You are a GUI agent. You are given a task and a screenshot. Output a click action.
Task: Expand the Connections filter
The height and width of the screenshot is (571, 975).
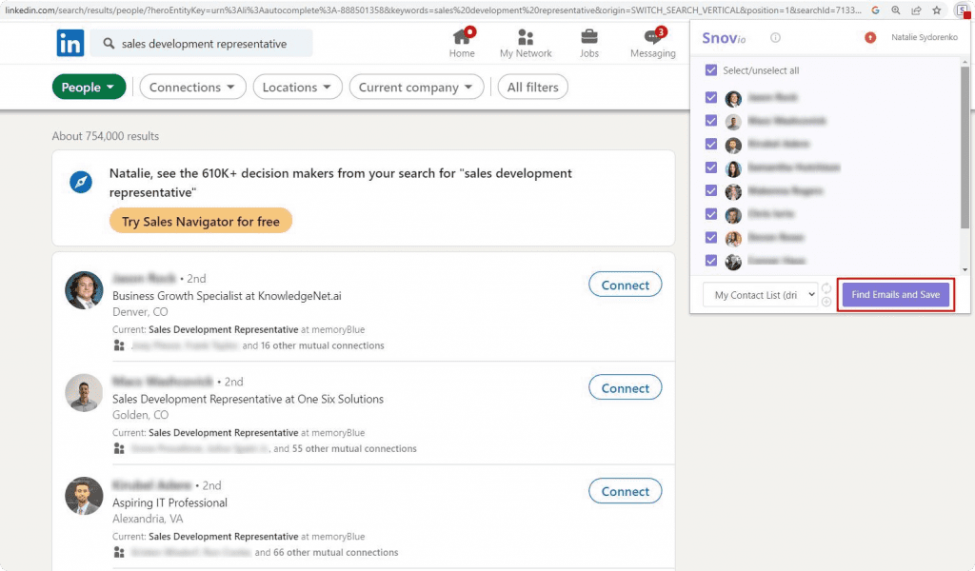[x=192, y=87]
